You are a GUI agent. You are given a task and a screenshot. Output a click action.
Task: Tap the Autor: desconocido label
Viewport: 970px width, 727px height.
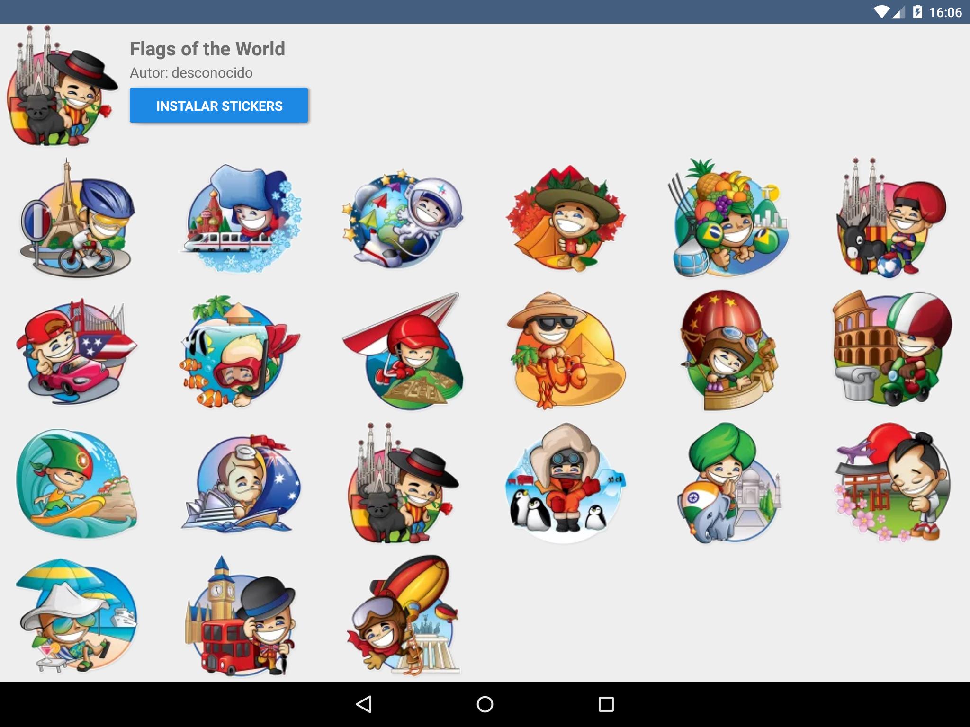191,73
